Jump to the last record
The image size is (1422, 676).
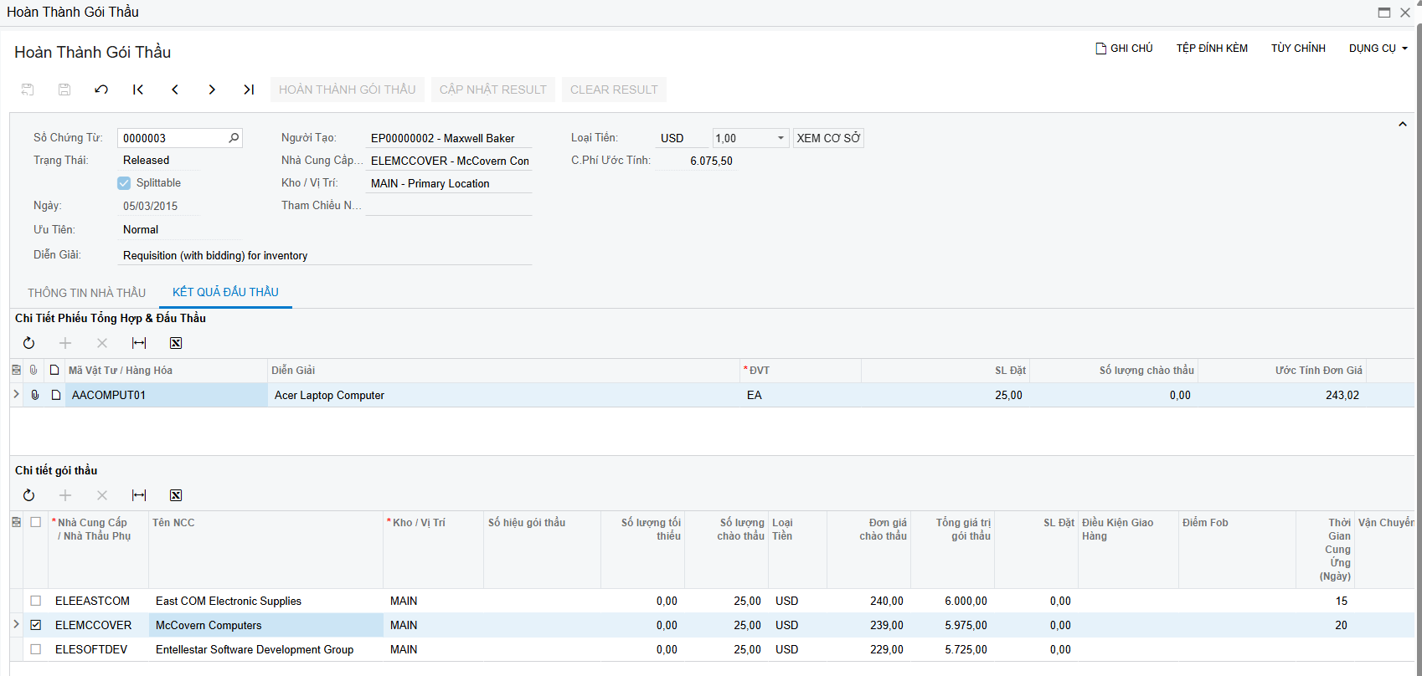pyautogui.click(x=249, y=90)
